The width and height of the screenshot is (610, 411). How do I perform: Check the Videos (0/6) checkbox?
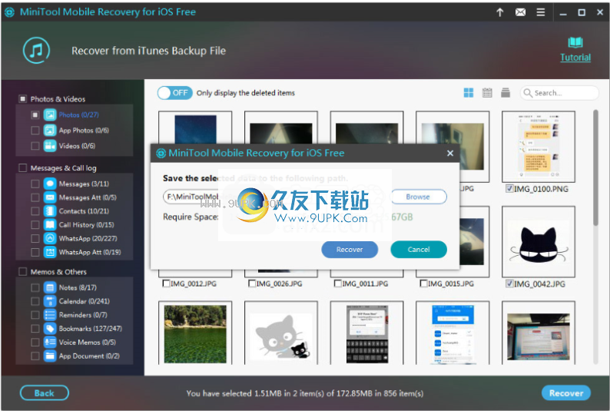pos(35,146)
